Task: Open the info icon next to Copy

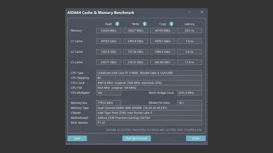Action: pyautogui.click(x=171, y=24)
